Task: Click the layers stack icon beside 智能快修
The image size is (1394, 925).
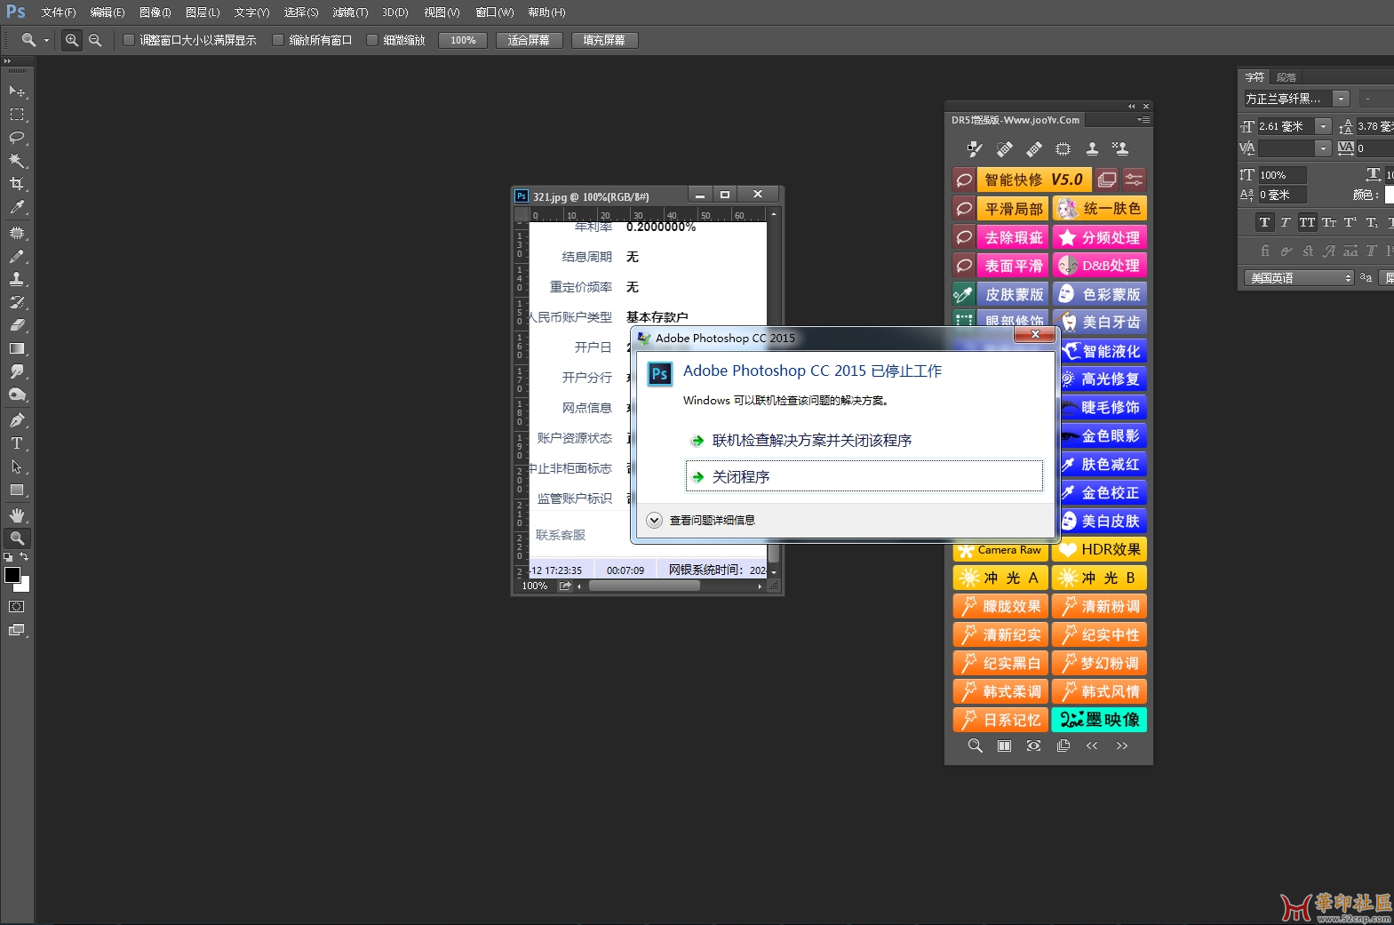Action: (x=1106, y=179)
